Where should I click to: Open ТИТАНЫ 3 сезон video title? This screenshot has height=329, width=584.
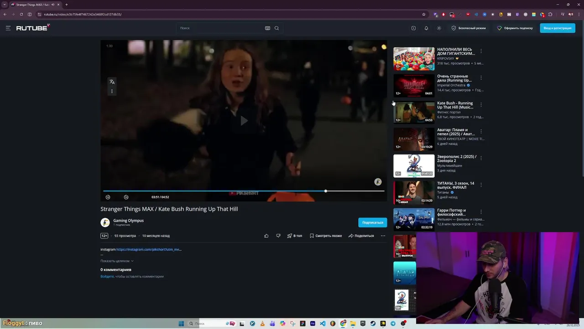click(x=456, y=186)
